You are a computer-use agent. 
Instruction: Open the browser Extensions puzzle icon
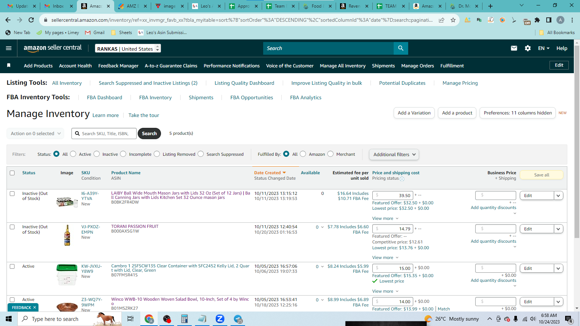pyautogui.click(x=537, y=20)
